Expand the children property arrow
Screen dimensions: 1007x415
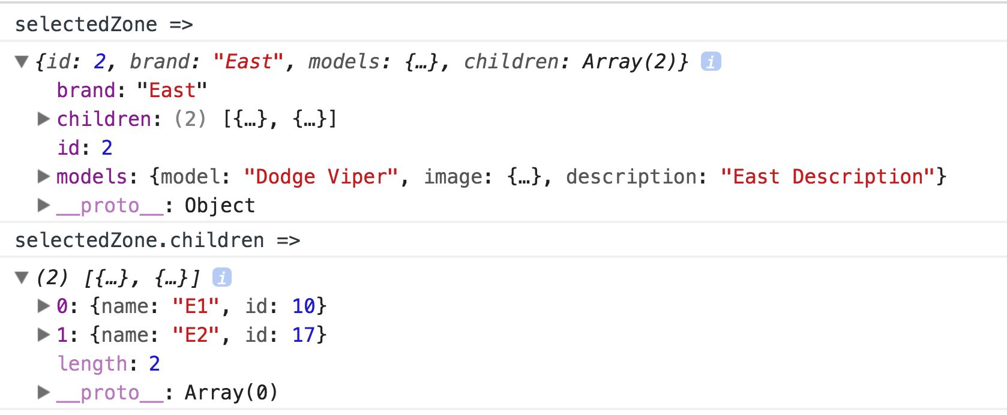point(43,119)
